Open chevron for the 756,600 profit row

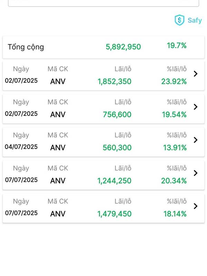[x=196, y=107]
